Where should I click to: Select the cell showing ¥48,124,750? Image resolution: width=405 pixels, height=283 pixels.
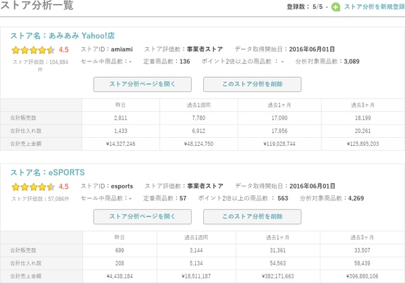point(198,144)
